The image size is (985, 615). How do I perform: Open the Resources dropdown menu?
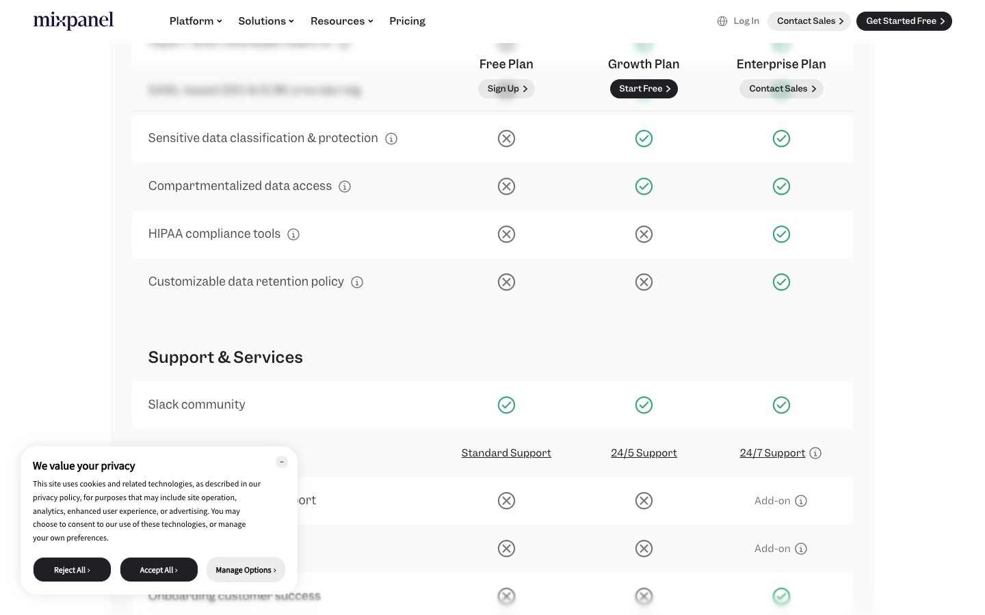coord(341,21)
